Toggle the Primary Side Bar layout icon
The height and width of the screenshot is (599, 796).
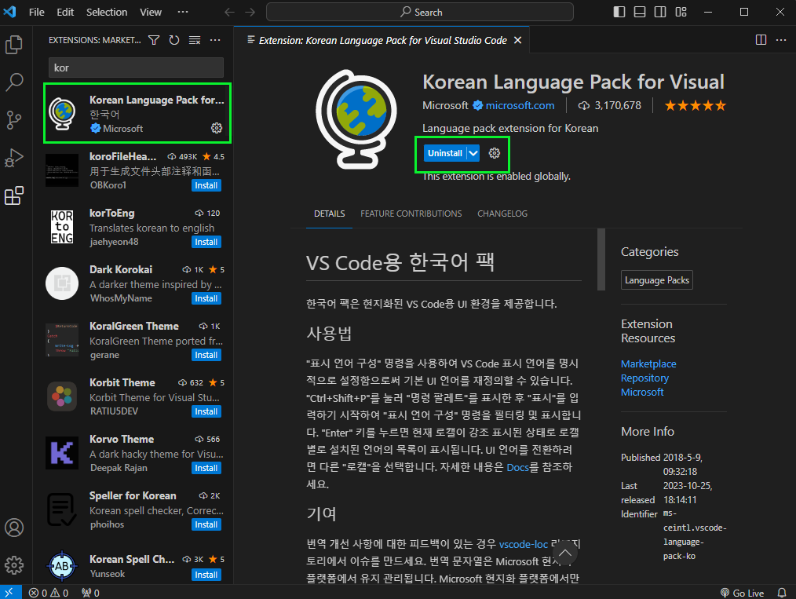[619, 13]
